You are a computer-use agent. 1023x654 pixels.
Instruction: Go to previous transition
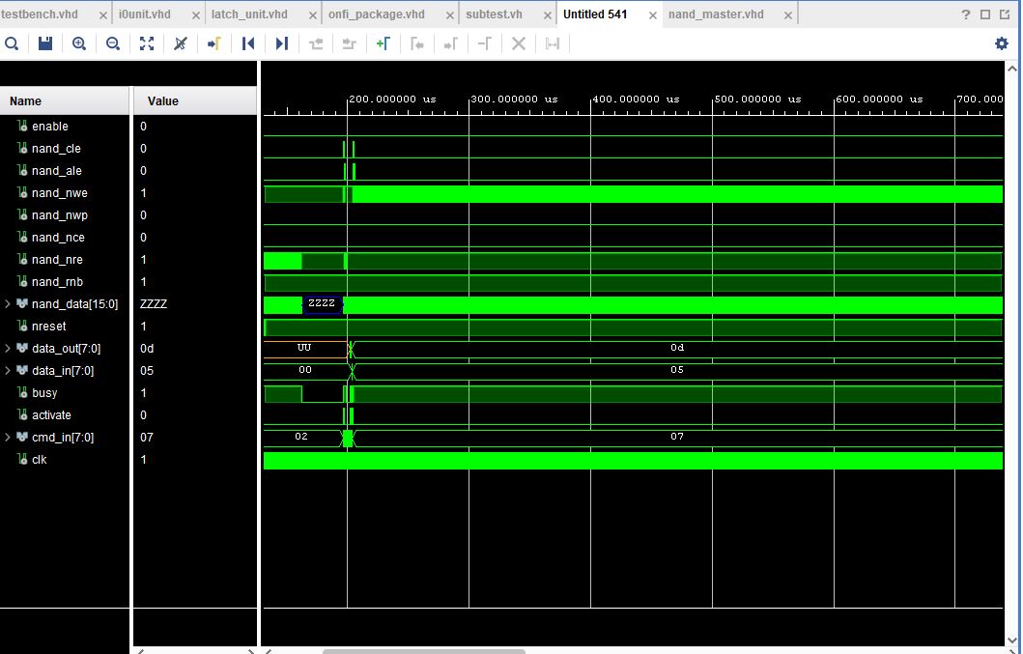click(x=316, y=43)
